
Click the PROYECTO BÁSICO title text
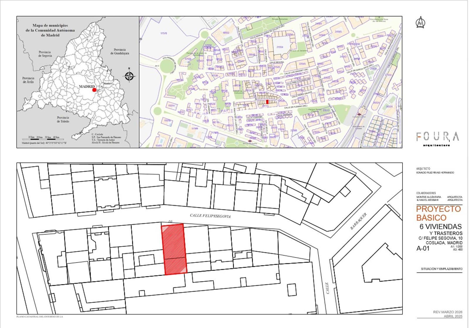(438, 213)
